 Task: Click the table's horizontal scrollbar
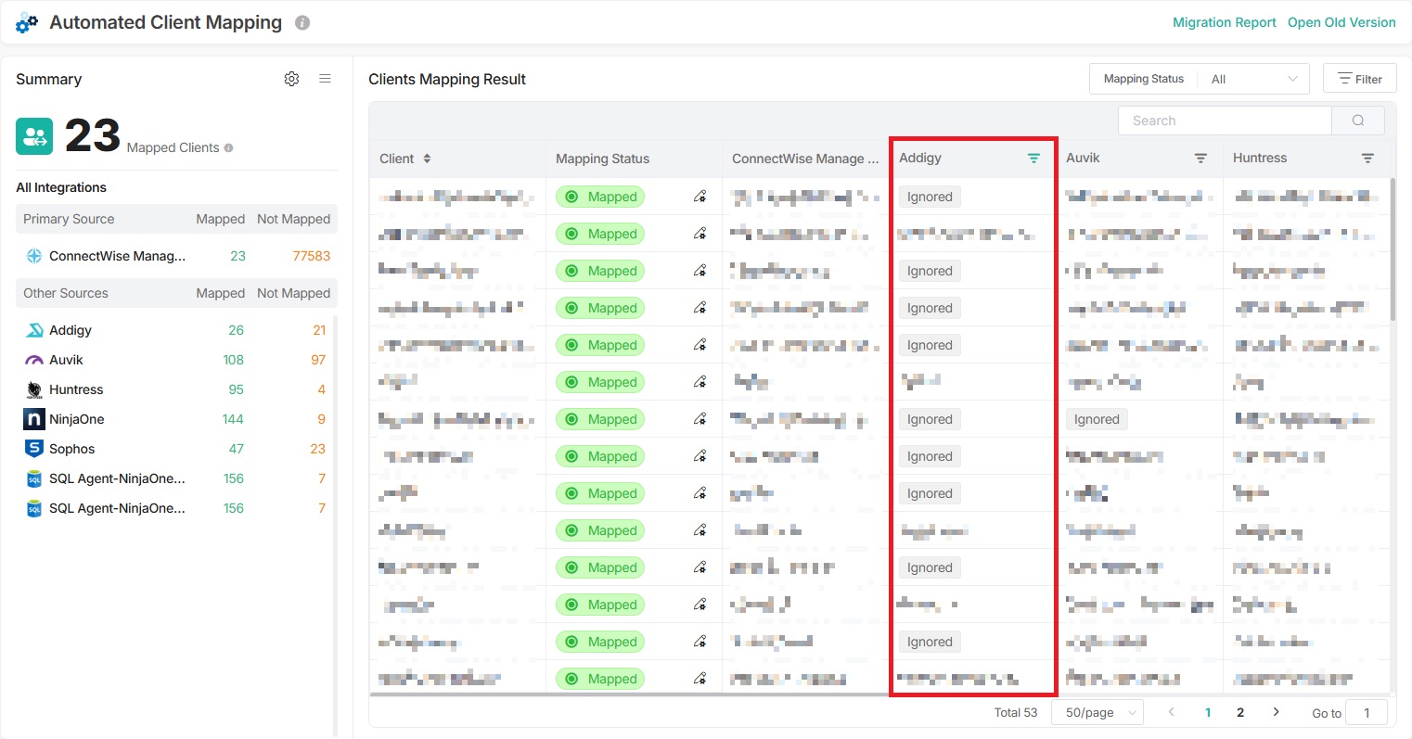631,694
